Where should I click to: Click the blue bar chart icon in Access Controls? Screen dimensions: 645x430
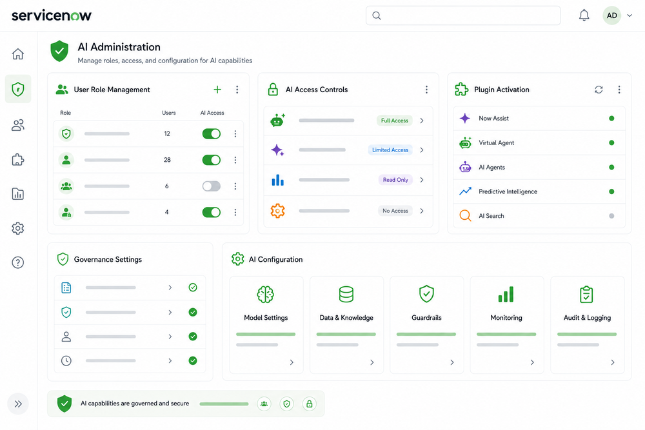click(277, 180)
